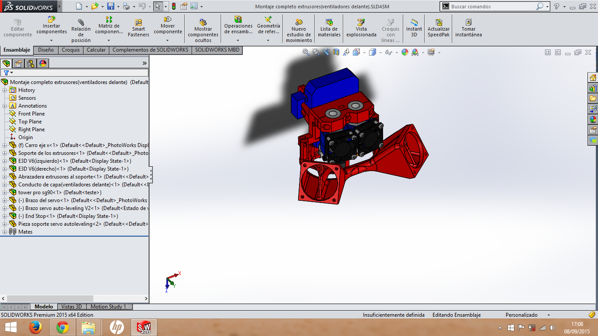Switch to the Vistas 3D bottom tab
The image size is (598, 336).
click(x=72, y=307)
